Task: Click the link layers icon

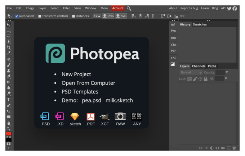Action: (x=200, y=148)
